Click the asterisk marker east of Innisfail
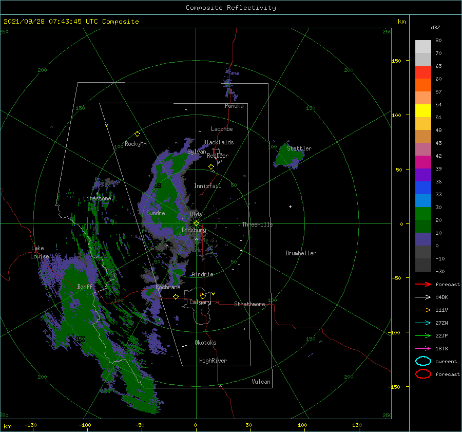The height and width of the screenshot is (432, 462). coord(244,176)
